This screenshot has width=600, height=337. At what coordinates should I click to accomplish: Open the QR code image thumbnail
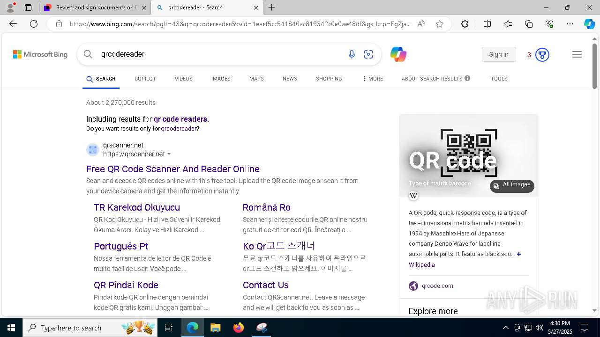point(469,155)
